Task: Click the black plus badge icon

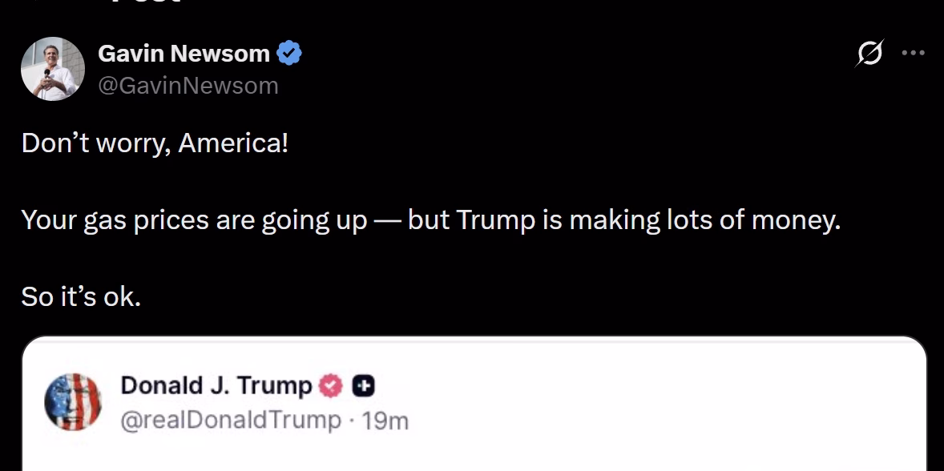Action: click(x=363, y=386)
